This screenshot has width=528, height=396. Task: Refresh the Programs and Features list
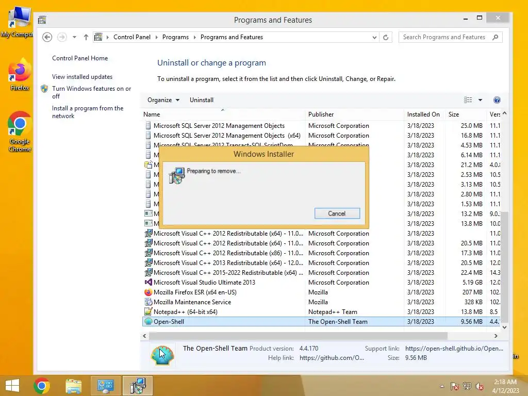click(x=386, y=37)
